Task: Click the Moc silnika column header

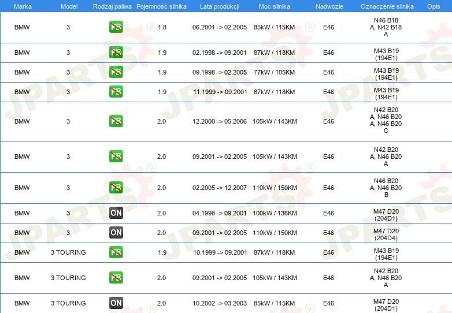Action: [x=274, y=6]
